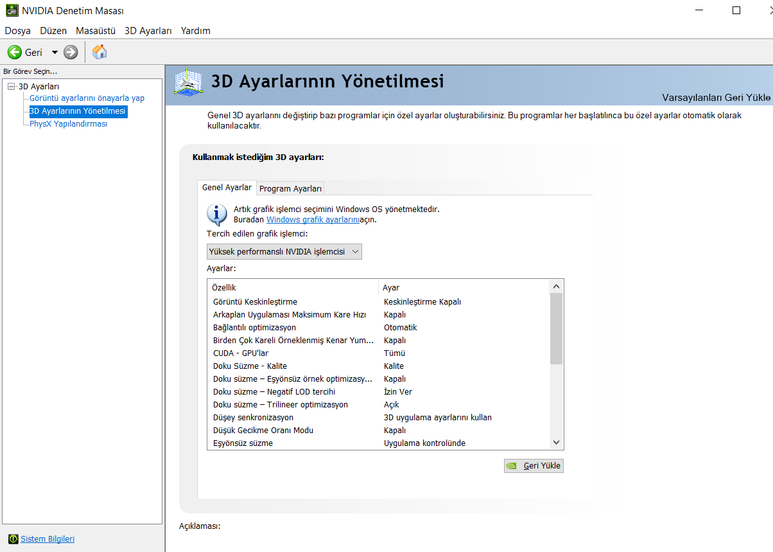
Task: Click the Forward arrow icon
Action: click(x=71, y=52)
